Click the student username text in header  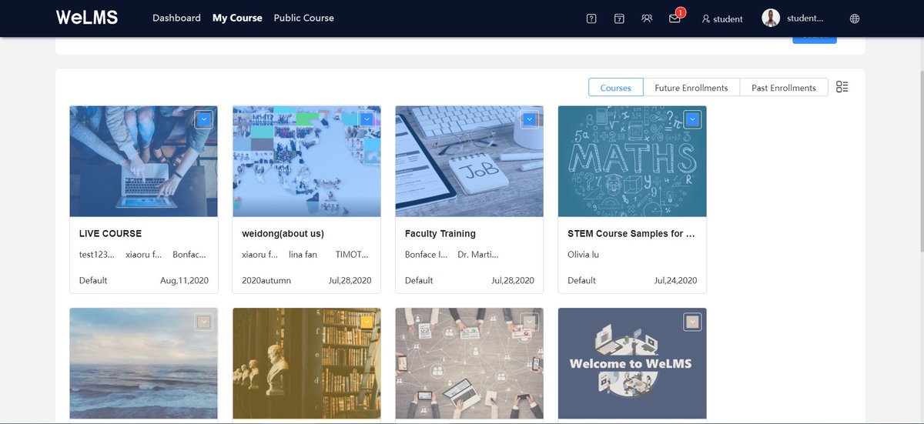(805, 18)
